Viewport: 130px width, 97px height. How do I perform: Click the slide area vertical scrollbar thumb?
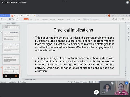click(125, 69)
